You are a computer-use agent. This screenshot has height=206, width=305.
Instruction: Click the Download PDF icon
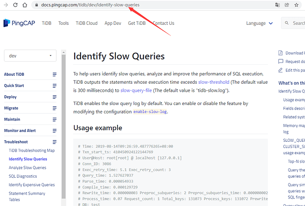click(281, 53)
